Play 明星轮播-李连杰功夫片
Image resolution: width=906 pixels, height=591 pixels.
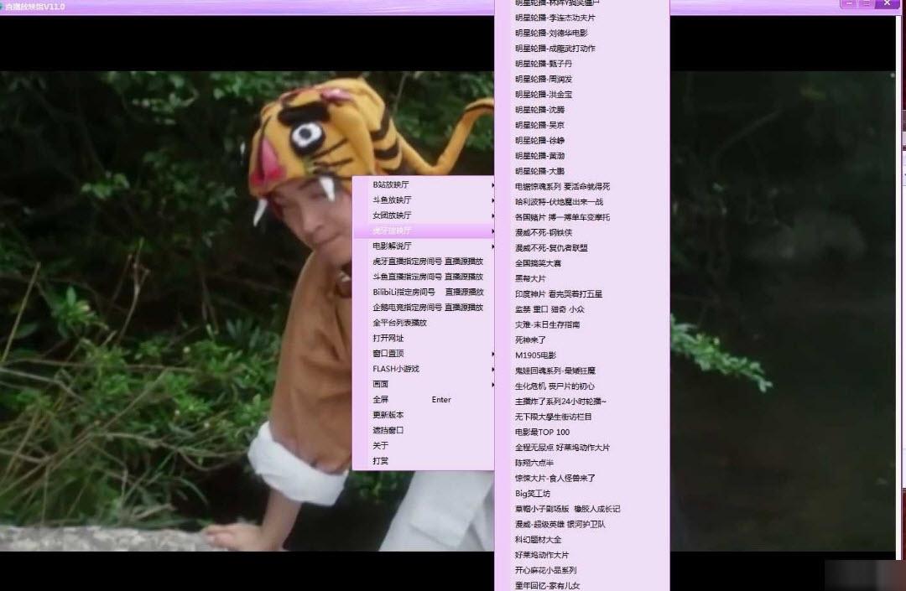pyautogui.click(x=582, y=18)
